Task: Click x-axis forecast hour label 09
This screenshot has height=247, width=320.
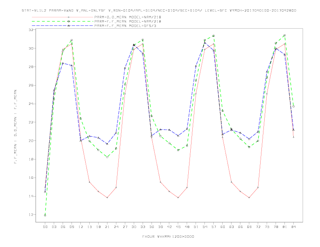Action: pos(72,227)
